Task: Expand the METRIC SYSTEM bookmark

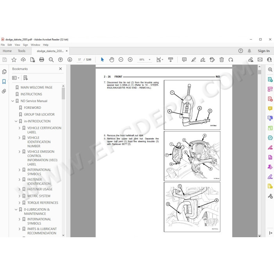Action: pos(20,196)
